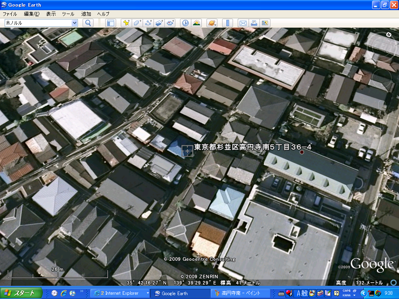Launch the media player quick launch icon

(x=55, y=293)
